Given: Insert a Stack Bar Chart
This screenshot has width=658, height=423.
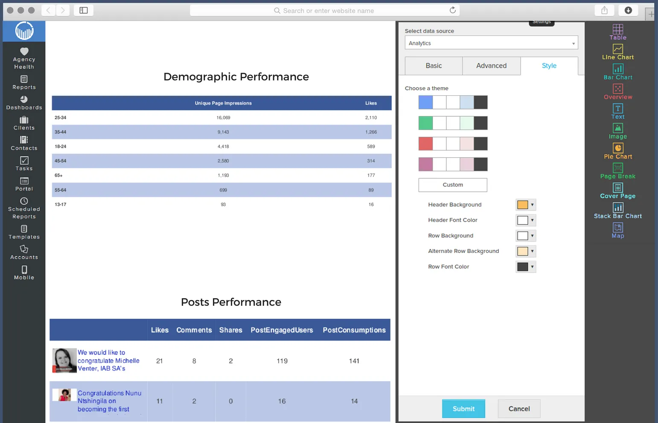Looking at the screenshot, I should tap(617, 211).
